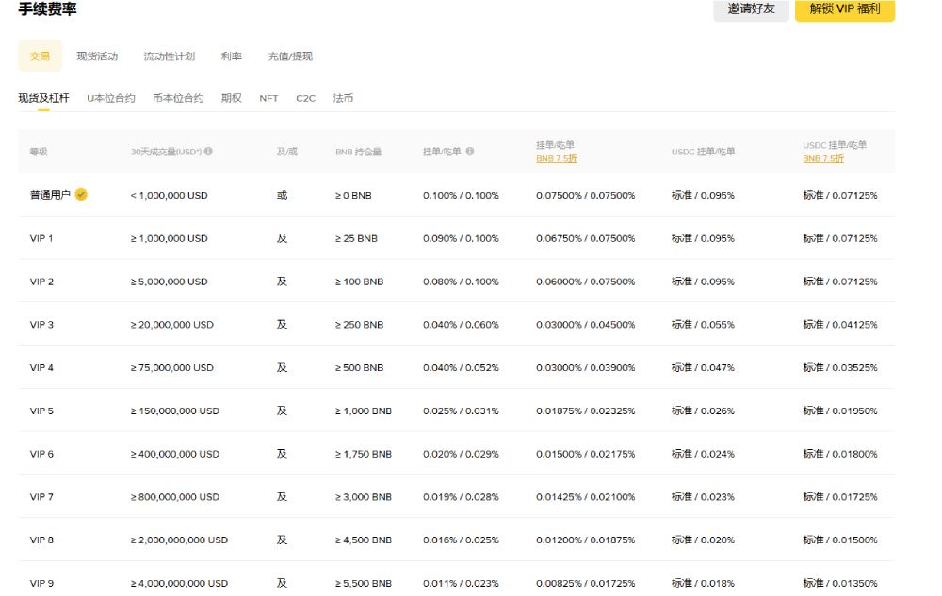Click the yellow badge beside 普通用户

pos(82,193)
